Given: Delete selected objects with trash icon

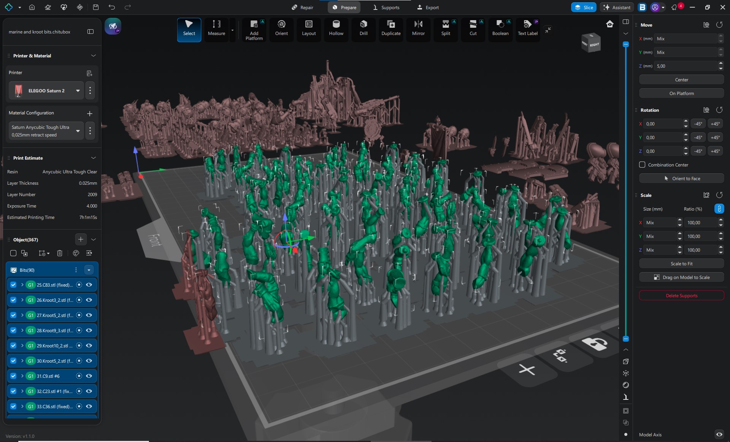Looking at the screenshot, I should (60, 253).
